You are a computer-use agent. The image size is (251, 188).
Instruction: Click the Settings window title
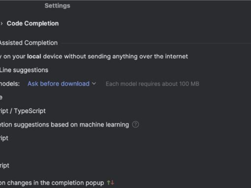58,6
